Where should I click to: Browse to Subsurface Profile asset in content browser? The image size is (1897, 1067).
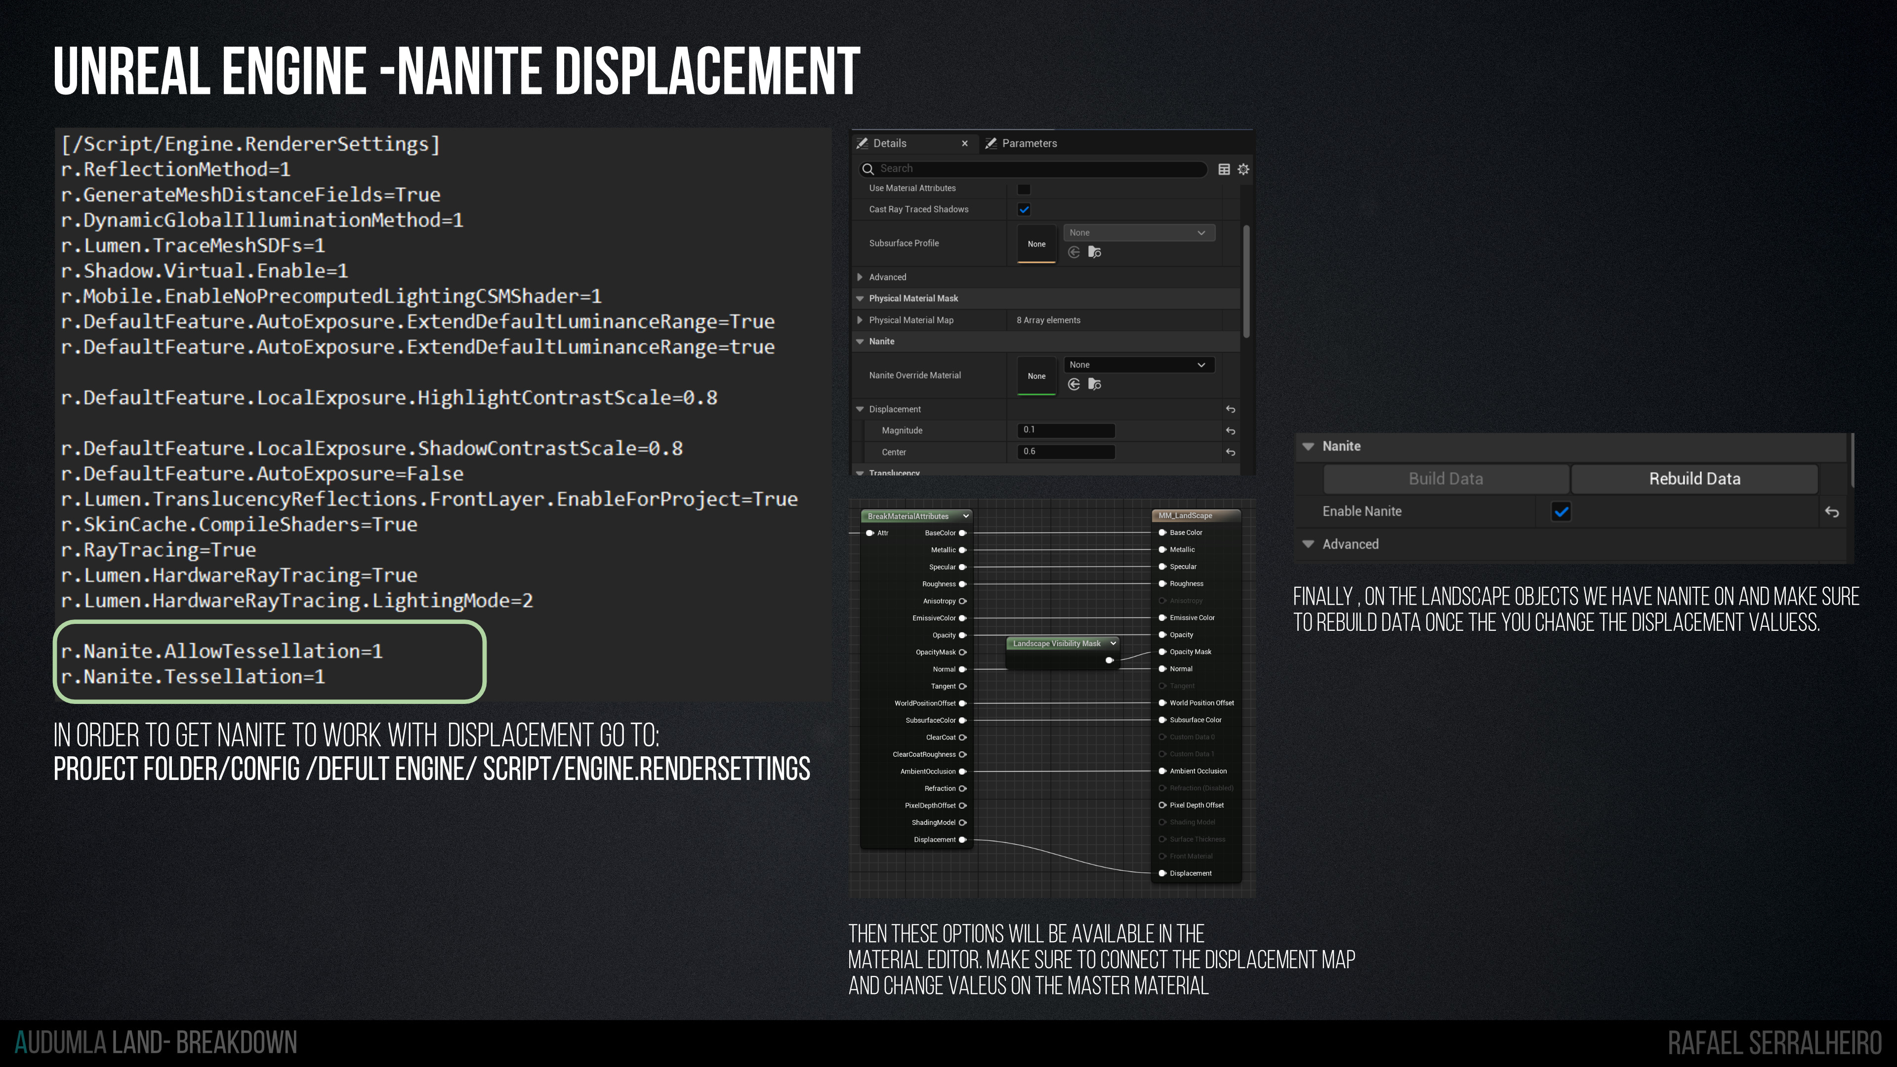point(1095,252)
